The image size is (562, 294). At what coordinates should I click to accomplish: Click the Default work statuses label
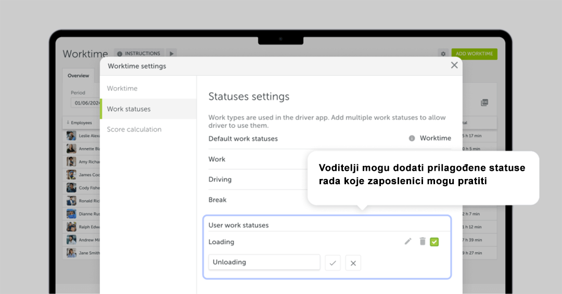[243, 139]
